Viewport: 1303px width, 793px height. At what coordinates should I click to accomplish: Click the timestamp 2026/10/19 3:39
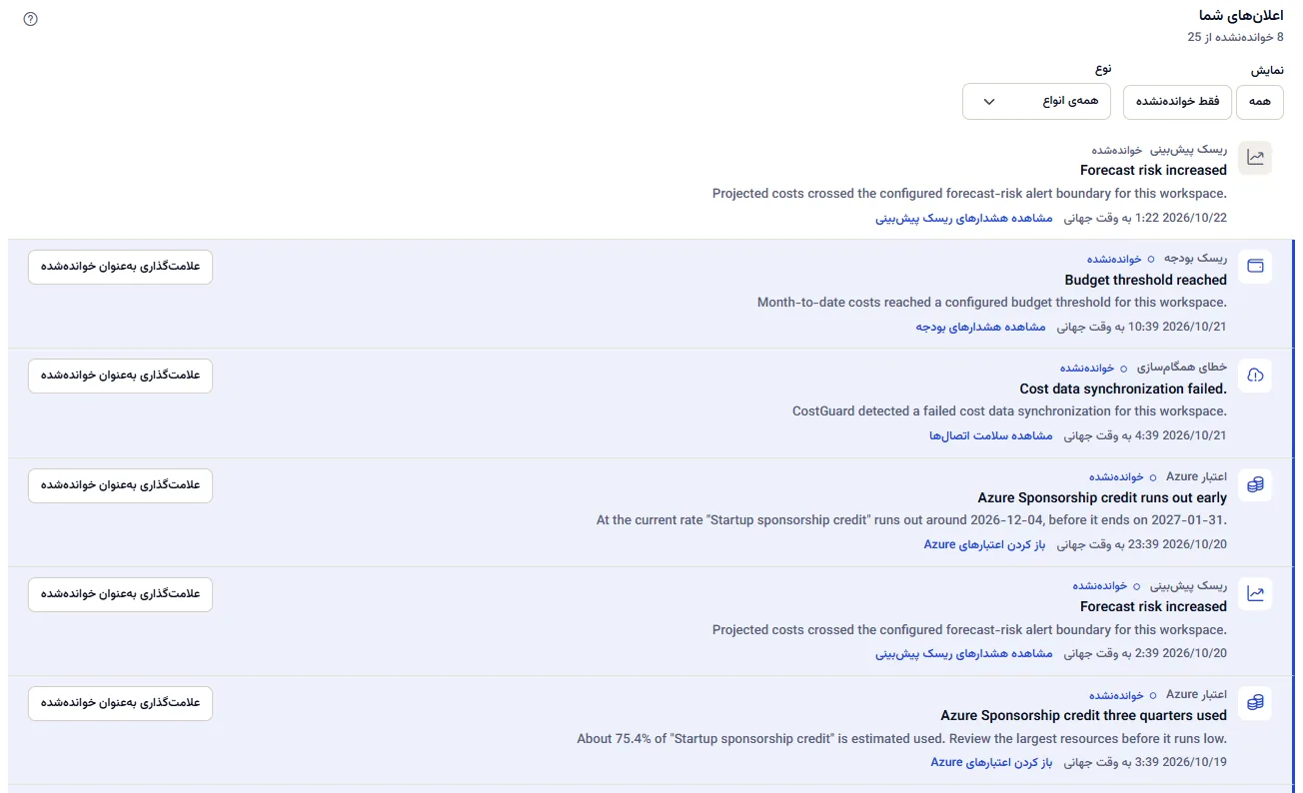[x=1145, y=762]
